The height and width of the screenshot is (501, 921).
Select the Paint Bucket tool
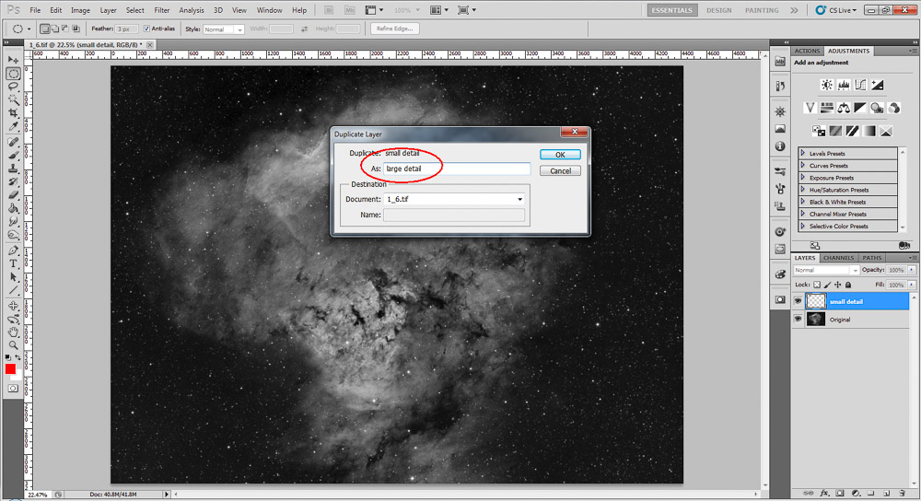[13, 208]
